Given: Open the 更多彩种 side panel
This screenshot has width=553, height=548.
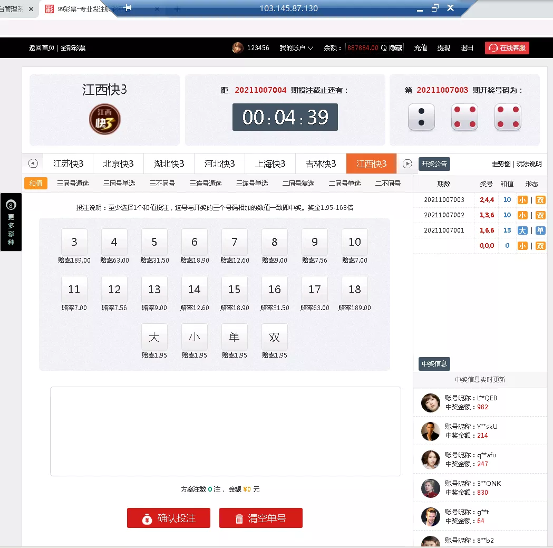Looking at the screenshot, I should [11, 222].
